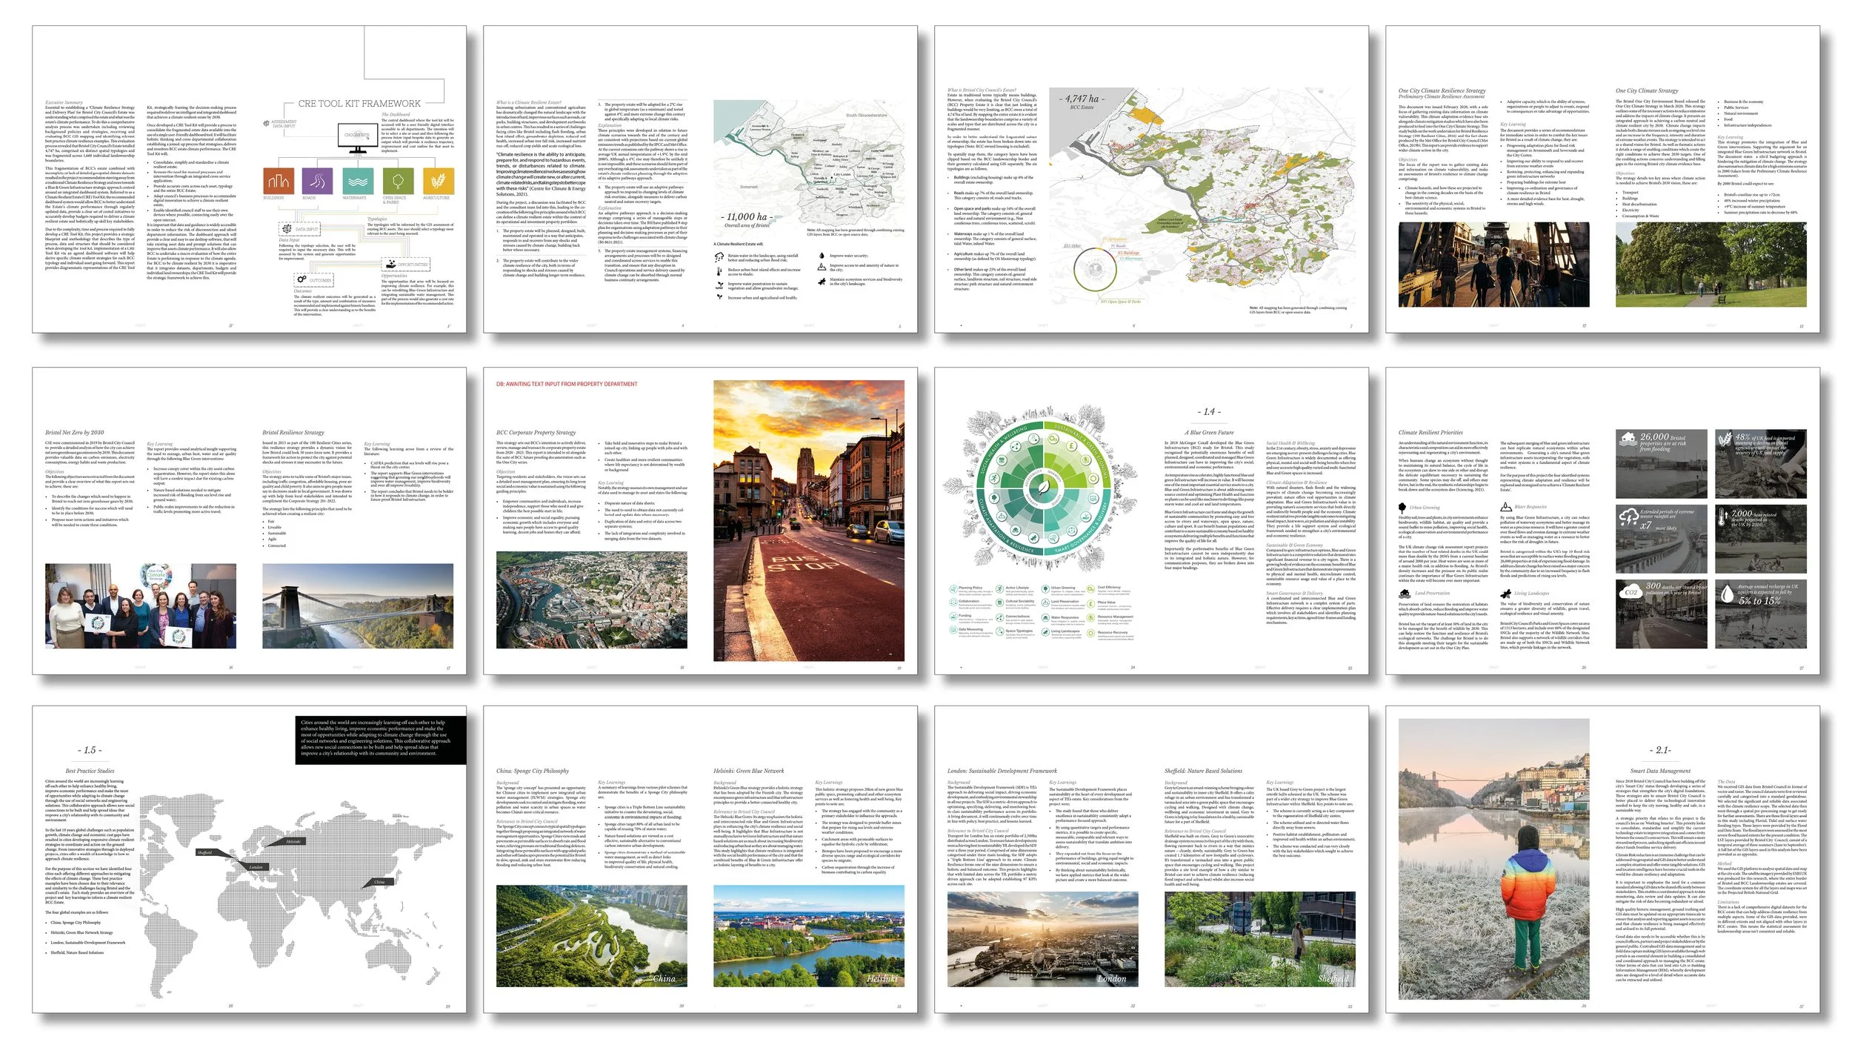This screenshot has width=1852, height=1042.
Task: Click the orange Buildings typology icon
Action: [x=279, y=181]
